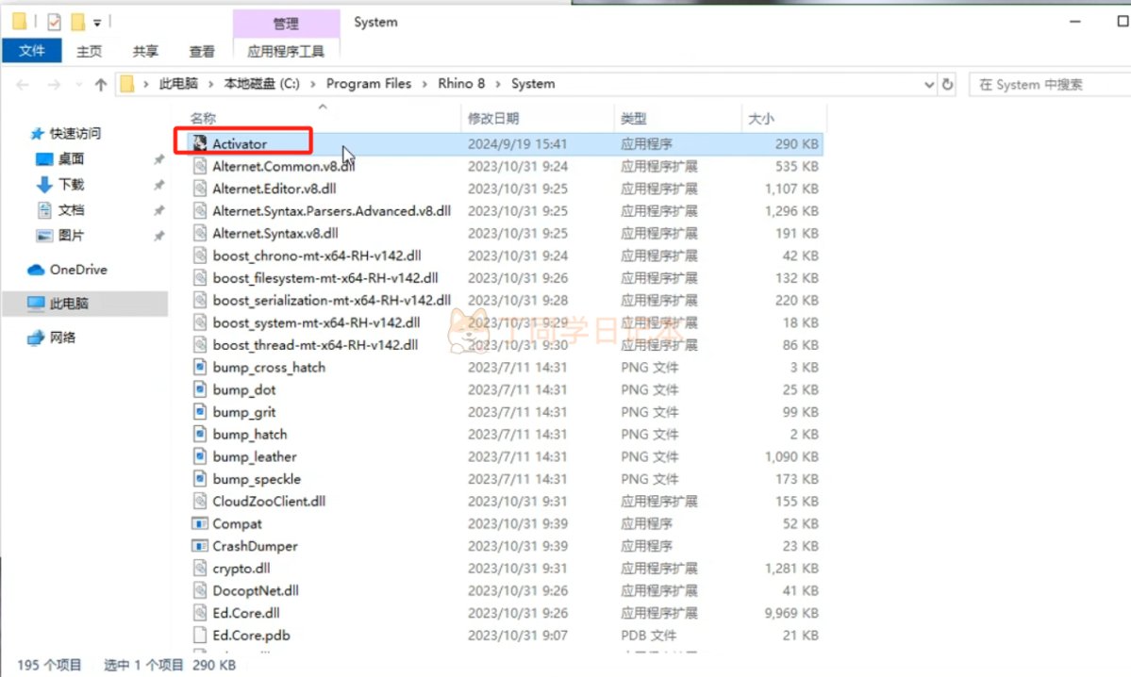Open the address bar history dropdown

929,84
